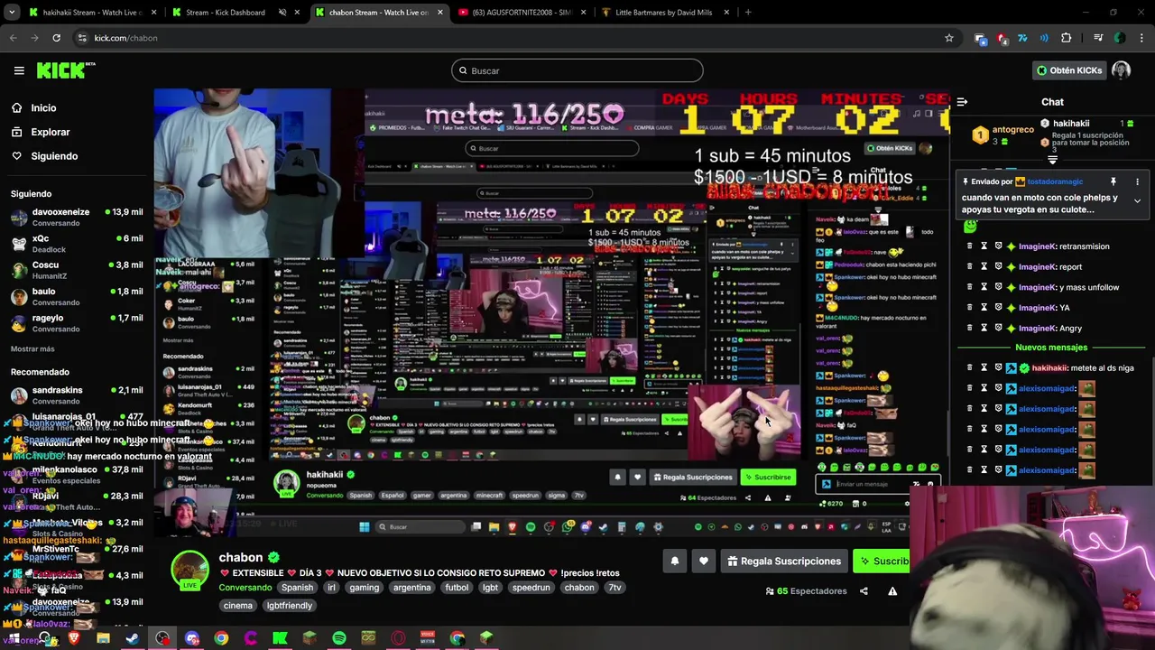Click the KICK logo
1155x650 pixels.
pos(65,70)
